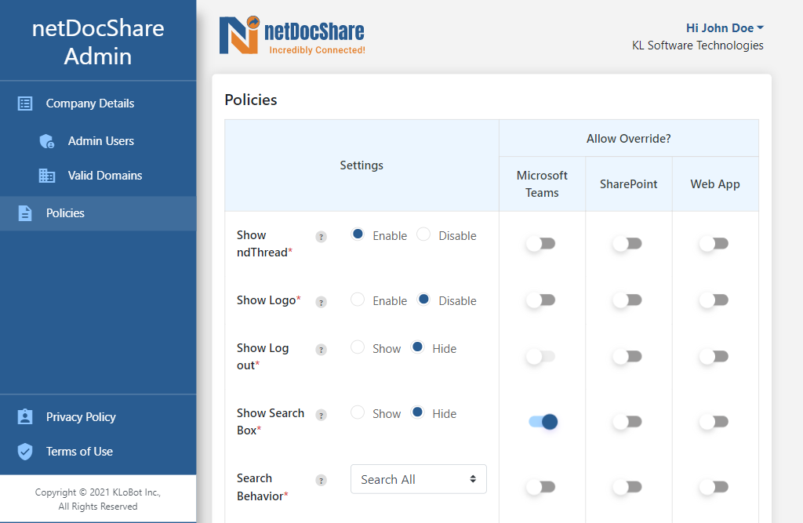
Task: Click the Search Behavior label
Action: click(262, 487)
